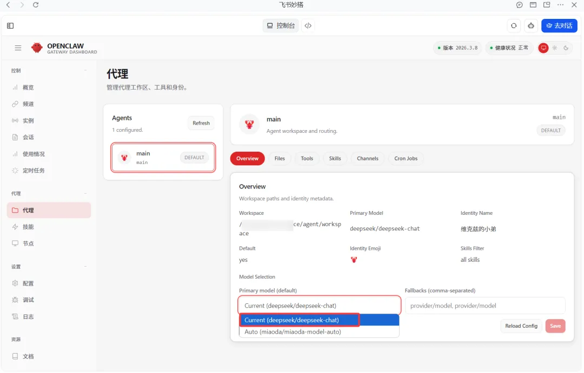Open the more options ellipsis in title bar
The height and width of the screenshot is (373, 584).
pos(561,5)
